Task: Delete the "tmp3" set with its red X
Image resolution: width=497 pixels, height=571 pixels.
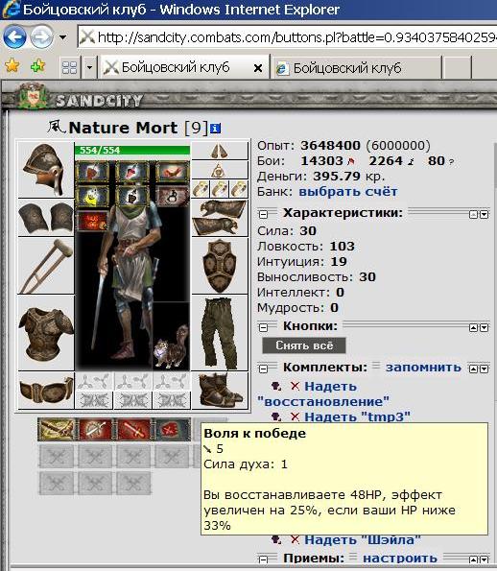Action: (295, 416)
